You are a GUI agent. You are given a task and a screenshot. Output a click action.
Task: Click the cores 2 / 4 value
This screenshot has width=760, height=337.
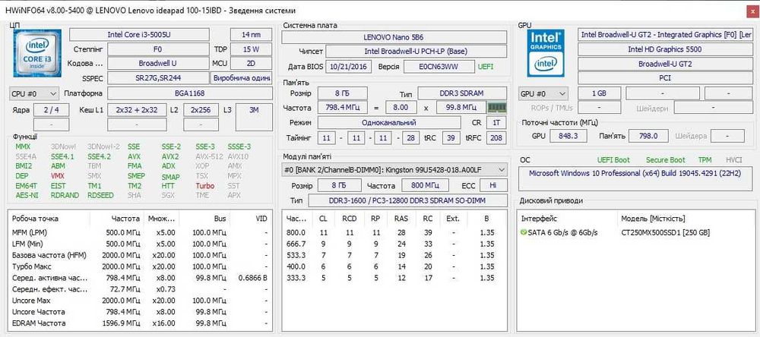tap(52, 110)
